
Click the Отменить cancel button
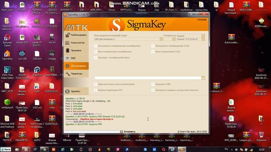(128, 131)
